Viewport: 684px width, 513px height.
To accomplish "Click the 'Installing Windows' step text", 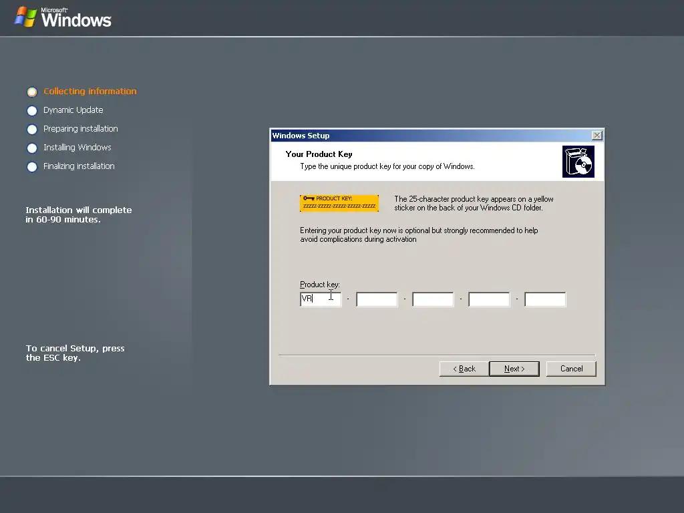I will tap(77, 148).
